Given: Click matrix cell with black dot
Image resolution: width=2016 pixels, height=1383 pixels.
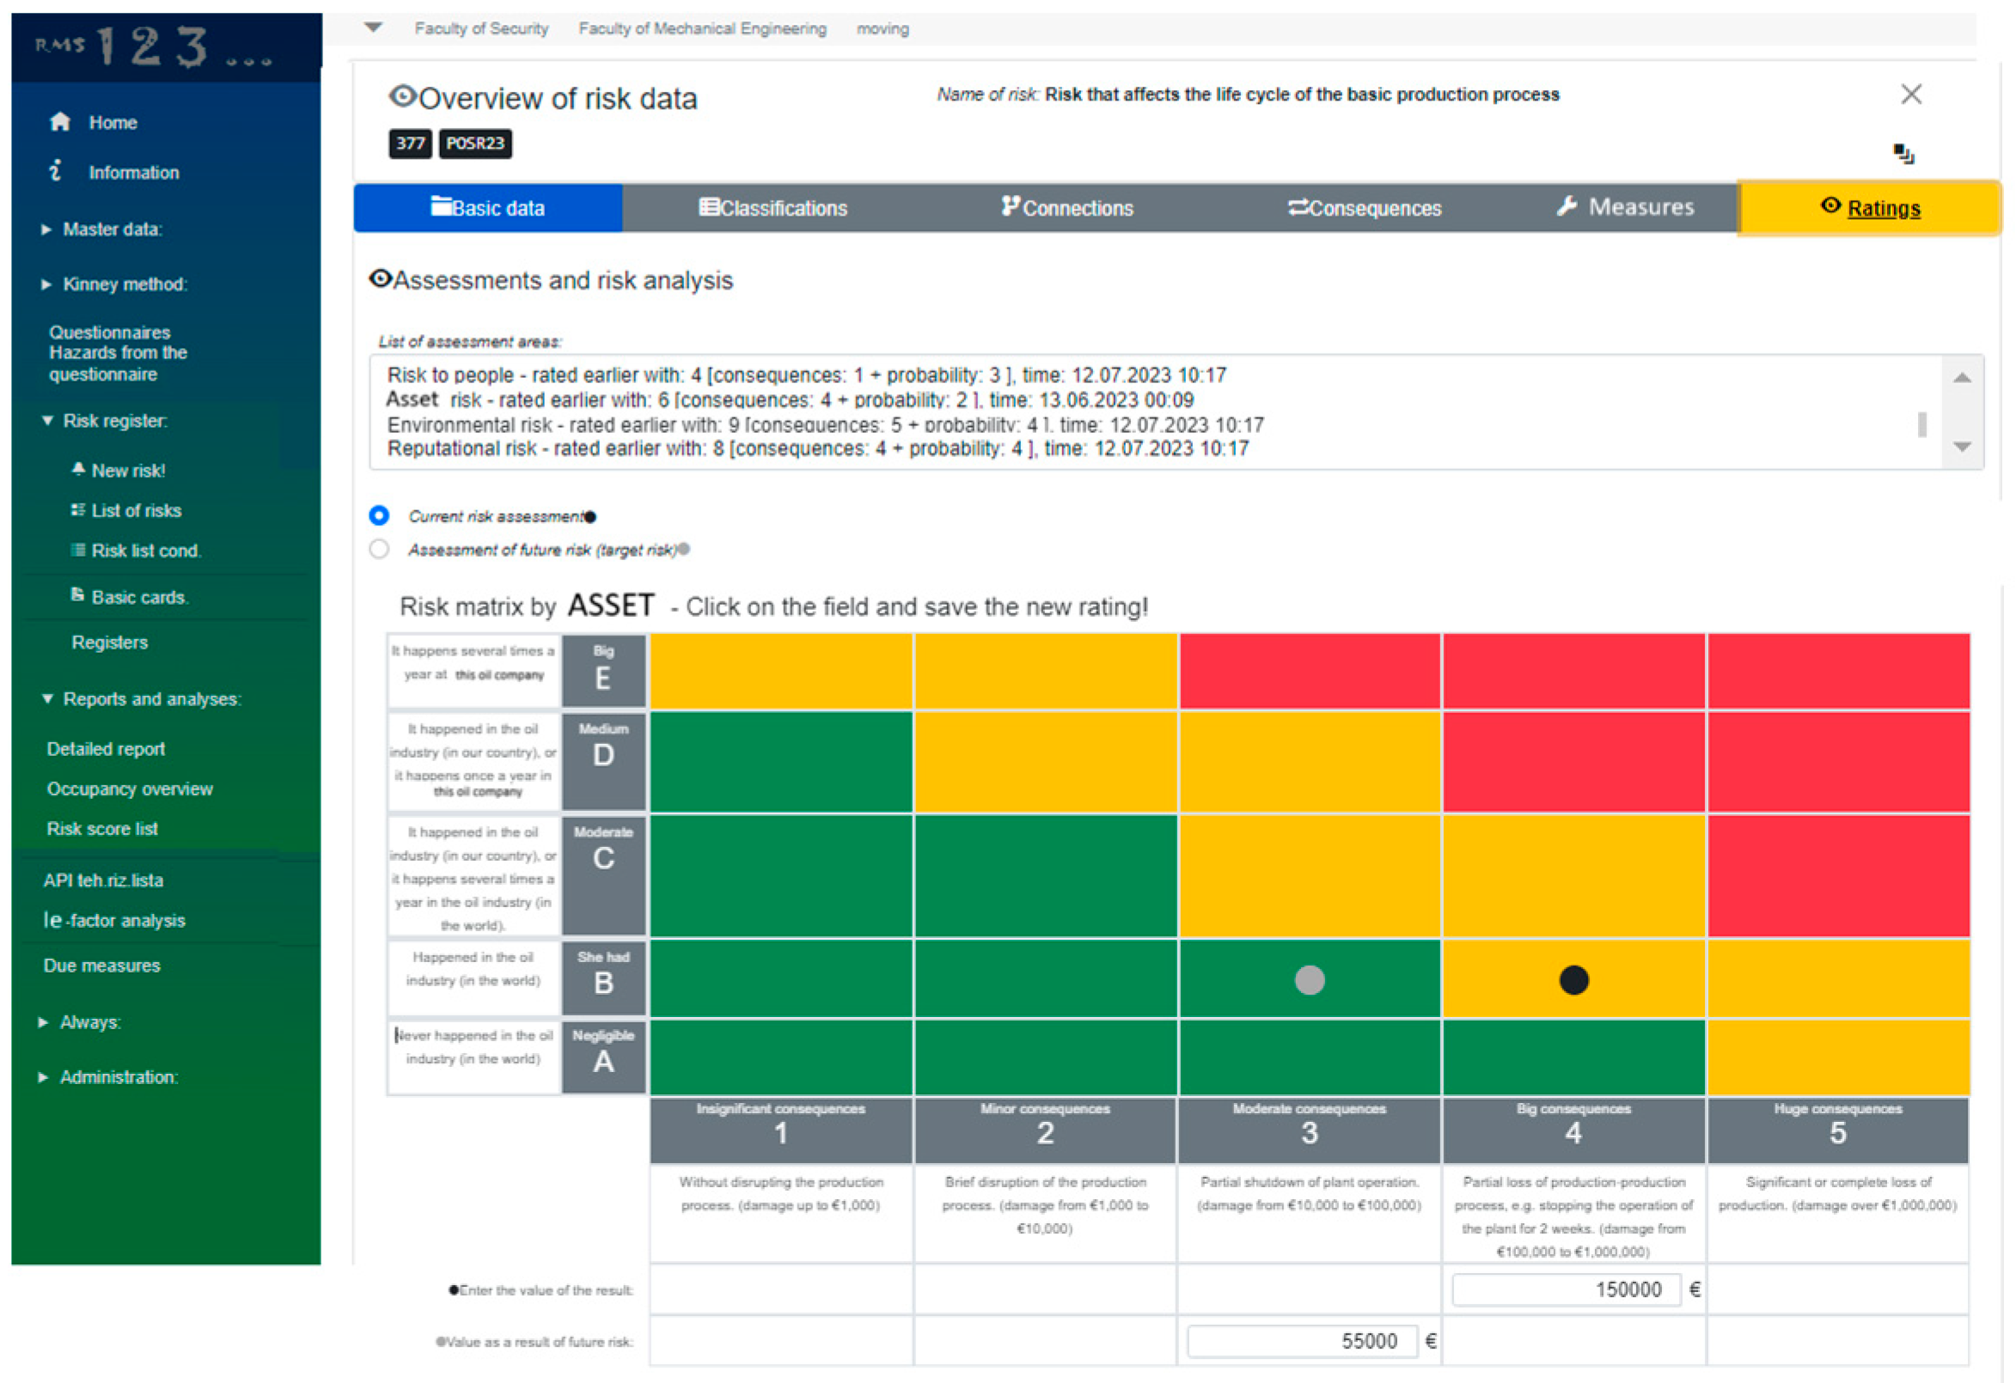Looking at the screenshot, I should click(1573, 980).
